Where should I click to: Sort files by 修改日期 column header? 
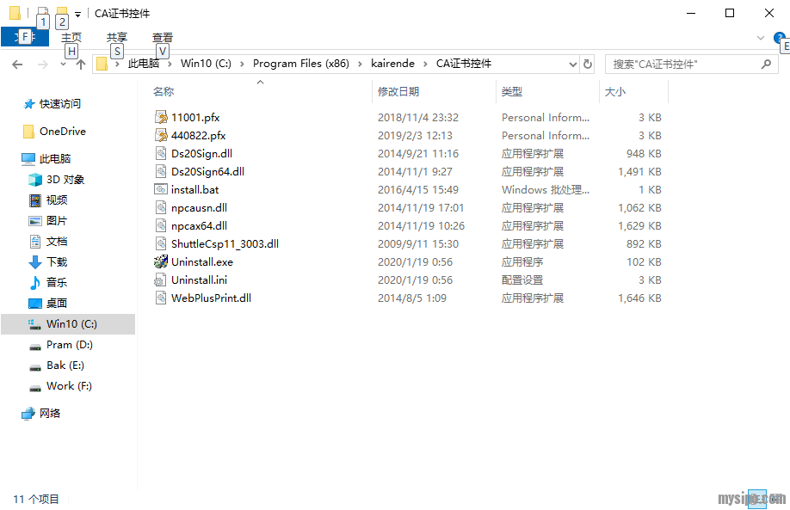pyautogui.click(x=398, y=92)
